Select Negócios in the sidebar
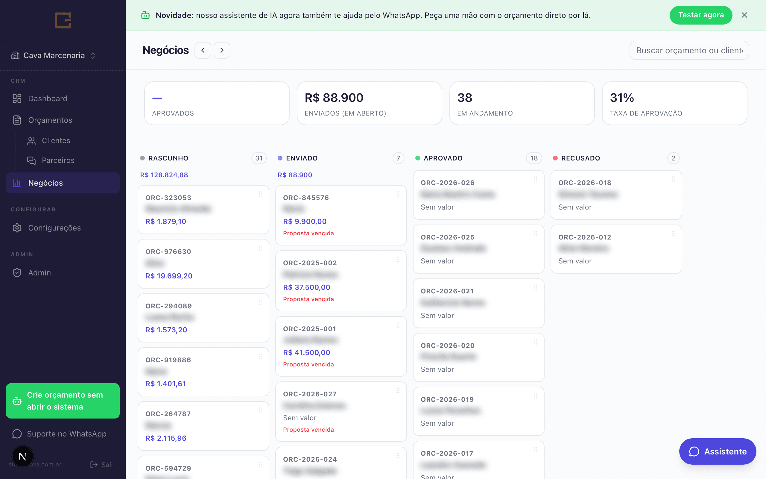The width and height of the screenshot is (766, 479). click(63, 183)
